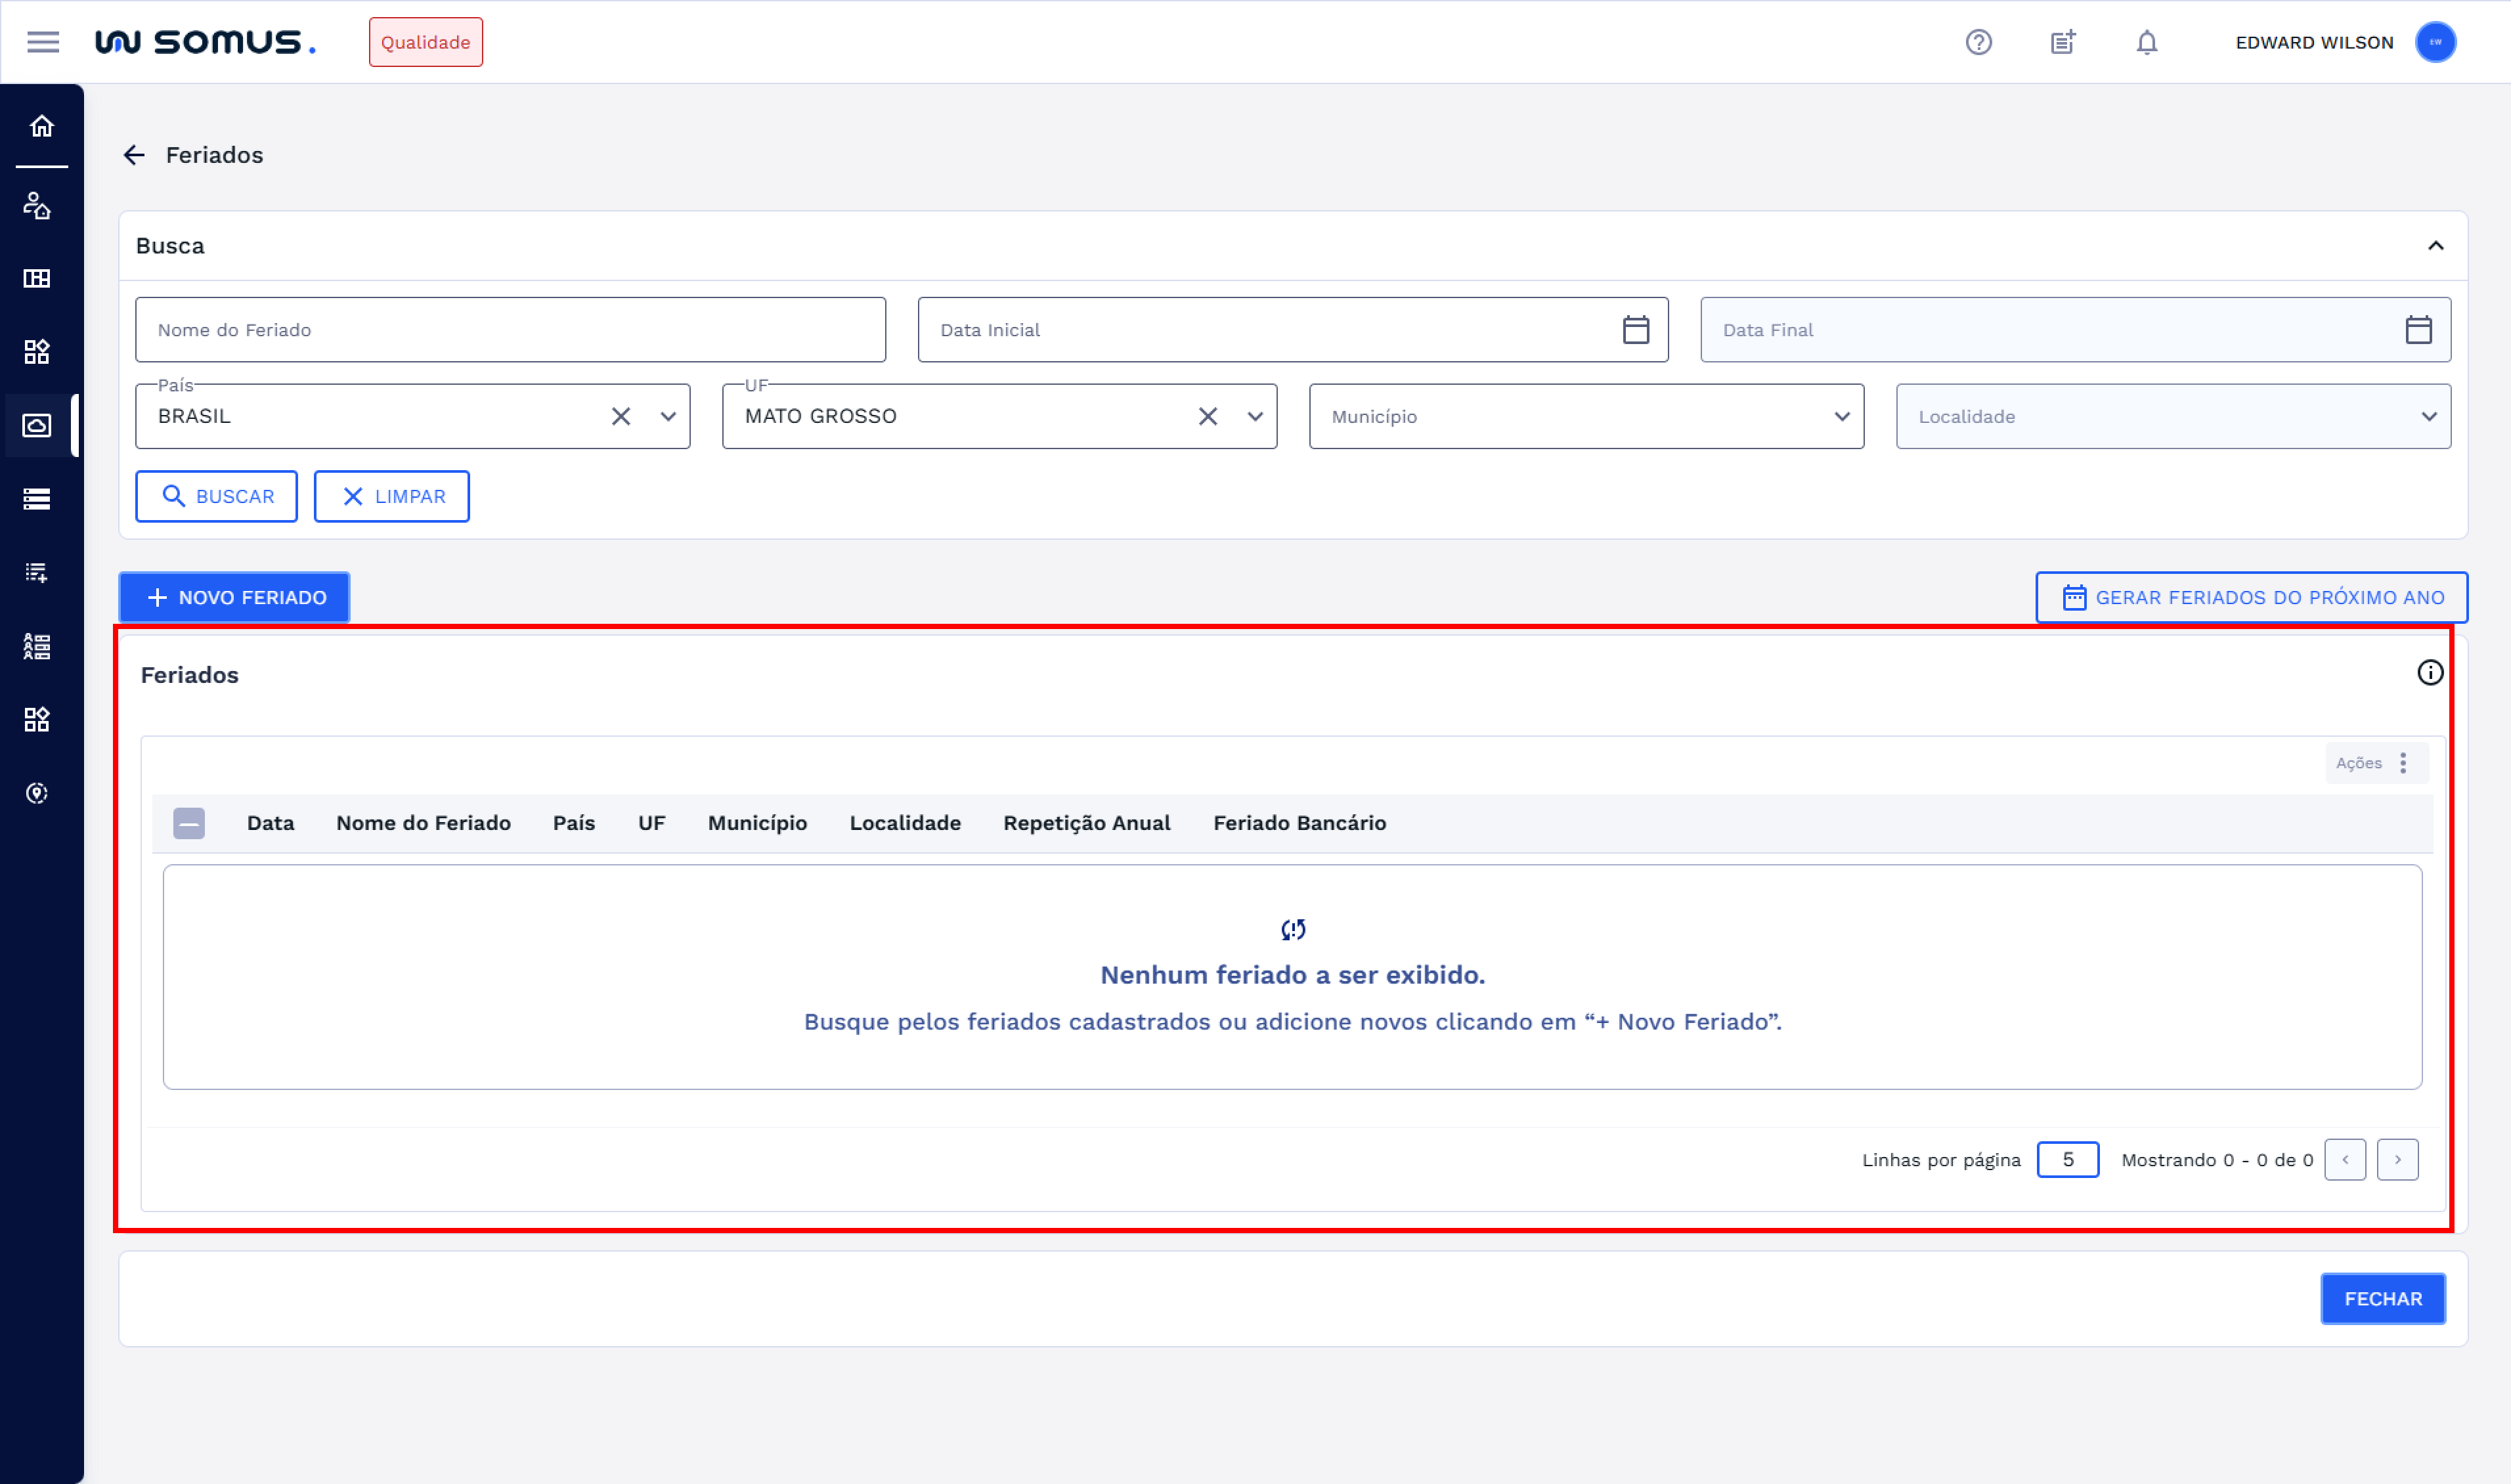Click the notes plus icon in header
Screen dimensions: 2511x1484
click(x=2062, y=42)
